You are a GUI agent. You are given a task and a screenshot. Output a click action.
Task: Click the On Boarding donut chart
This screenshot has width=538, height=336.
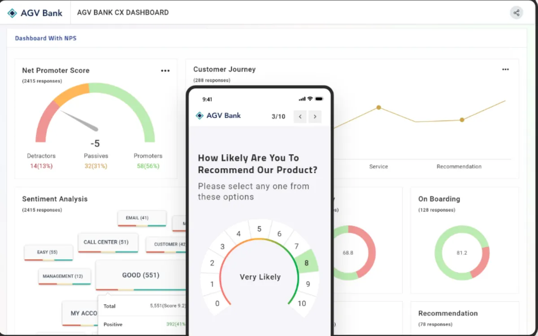coord(462,253)
